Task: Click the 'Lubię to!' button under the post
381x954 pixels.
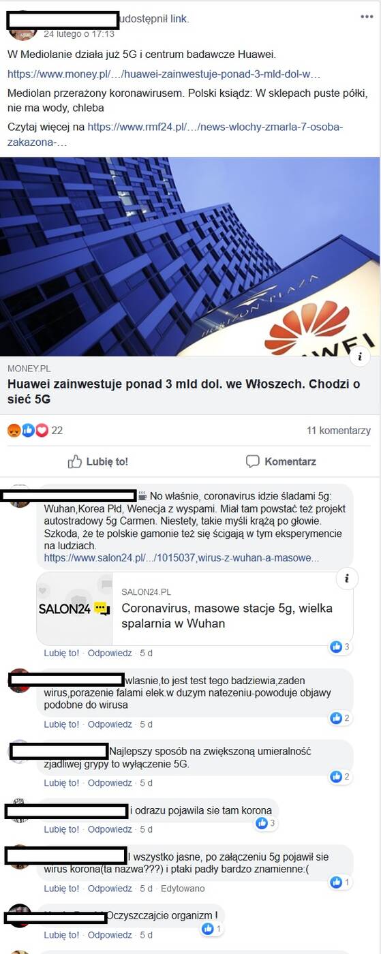Action: 97,461
